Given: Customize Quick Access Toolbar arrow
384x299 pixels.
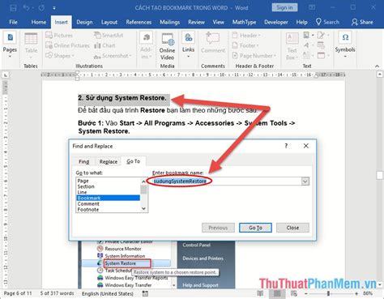Looking at the screenshot, I should pos(54,8).
